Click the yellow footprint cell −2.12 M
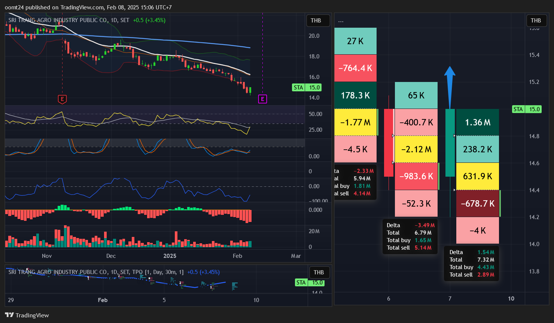 (x=416, y=149)
